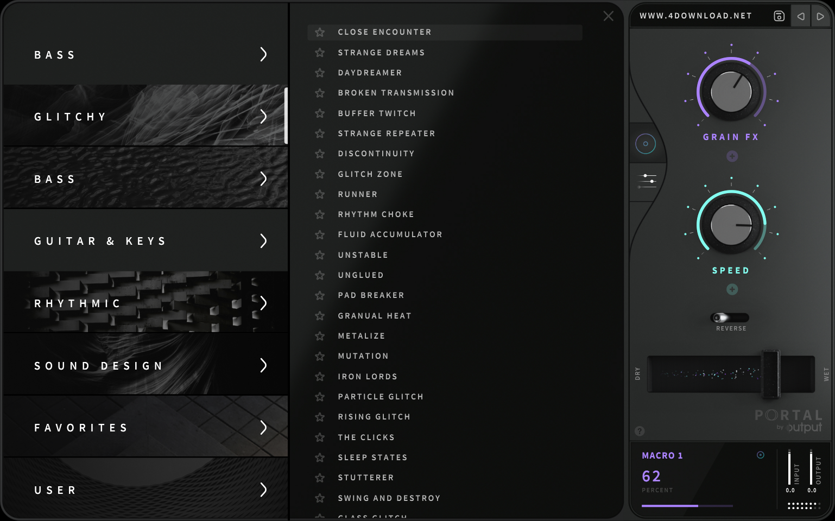
Task: Click the Macro 1 value 62
Action: 651,476
